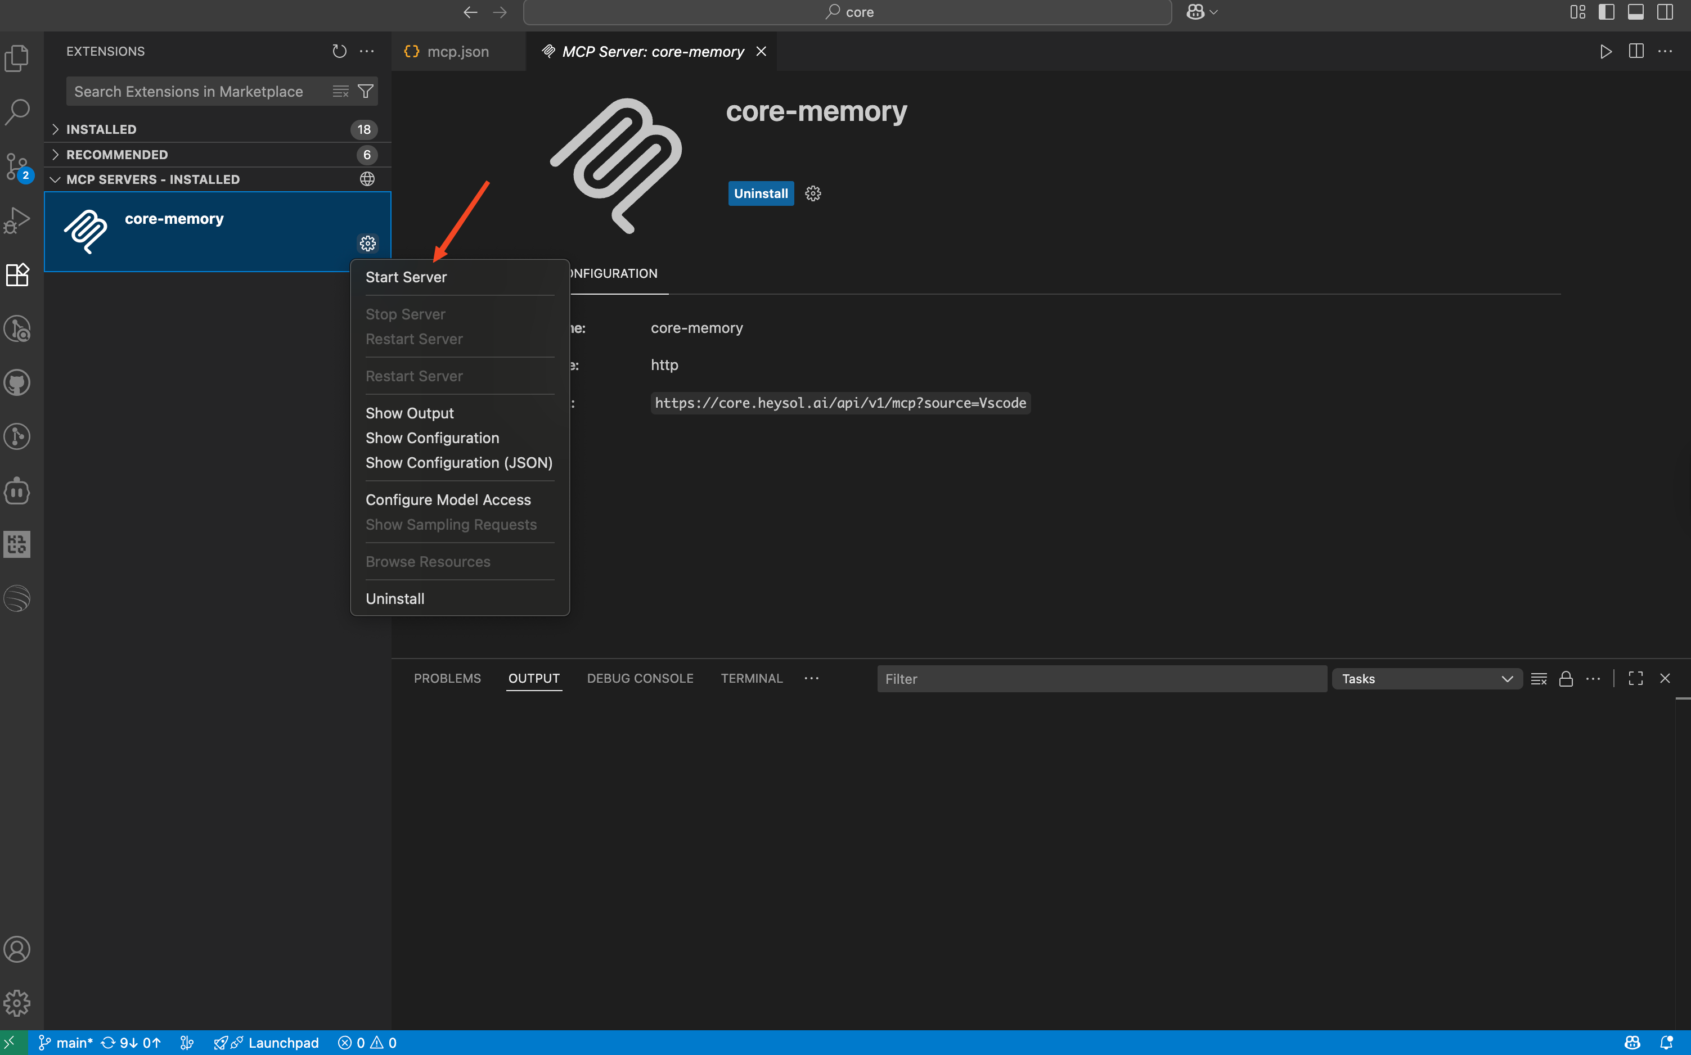Viewport: 1691px width, 1055px height.
Task: Open the Run and Debug view
Action: [x=17, y=220]
